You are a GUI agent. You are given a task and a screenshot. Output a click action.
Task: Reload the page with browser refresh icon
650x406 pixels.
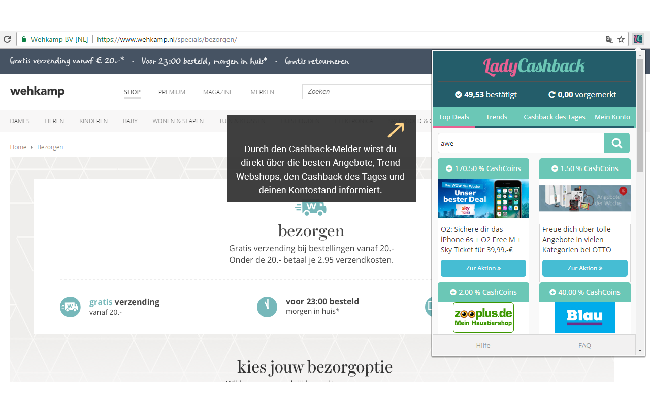coord(7,39)
